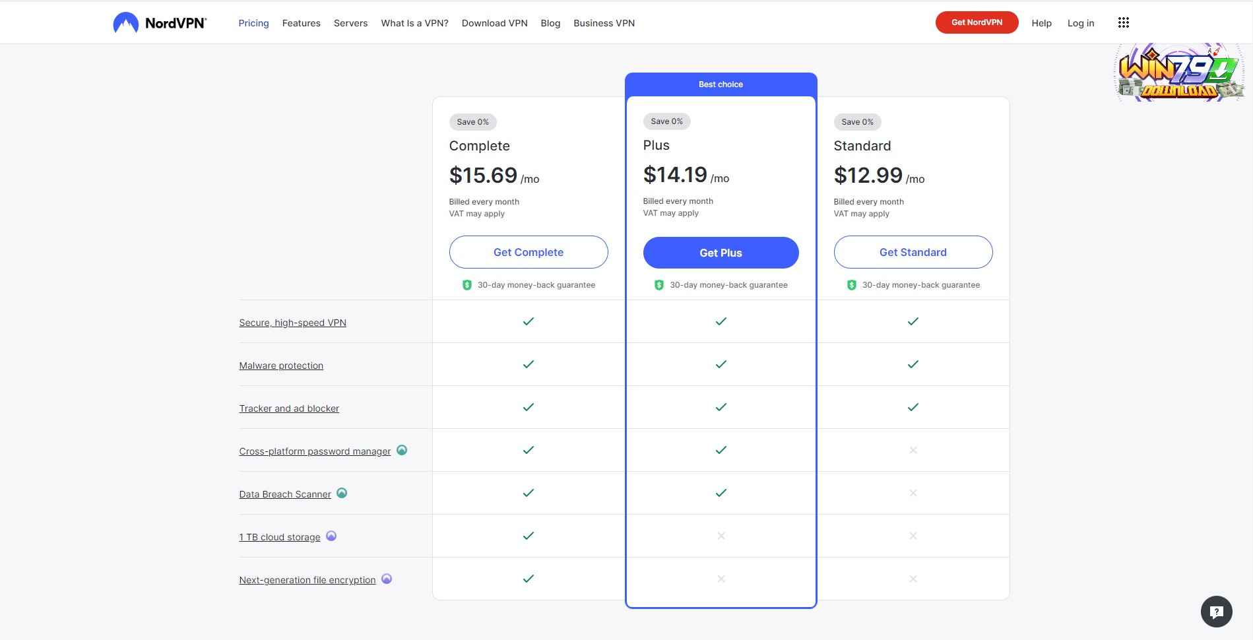
Task: Open the 1 TB cloud storage link
Action: click(x=280, y=537)
